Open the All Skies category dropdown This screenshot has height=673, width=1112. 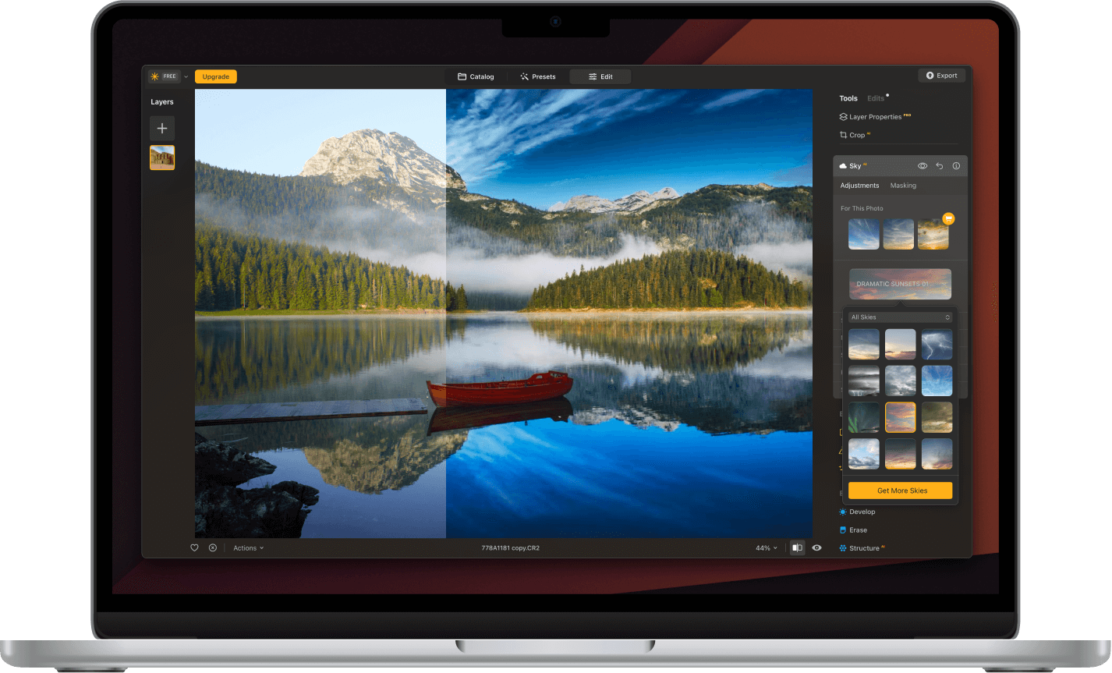pos(901,317)
